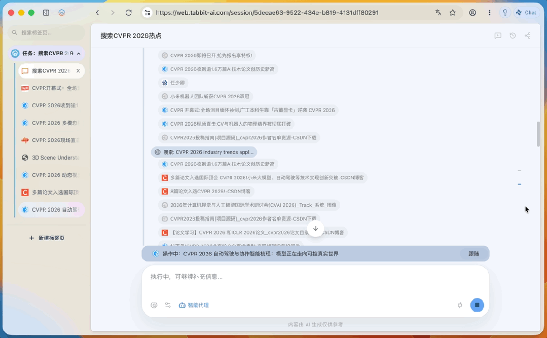This screenshot has height=338, width=547.
Task: Open result 2026年计算机视觉与人工智能国际学术研讨会
Action: pos(249,205)
